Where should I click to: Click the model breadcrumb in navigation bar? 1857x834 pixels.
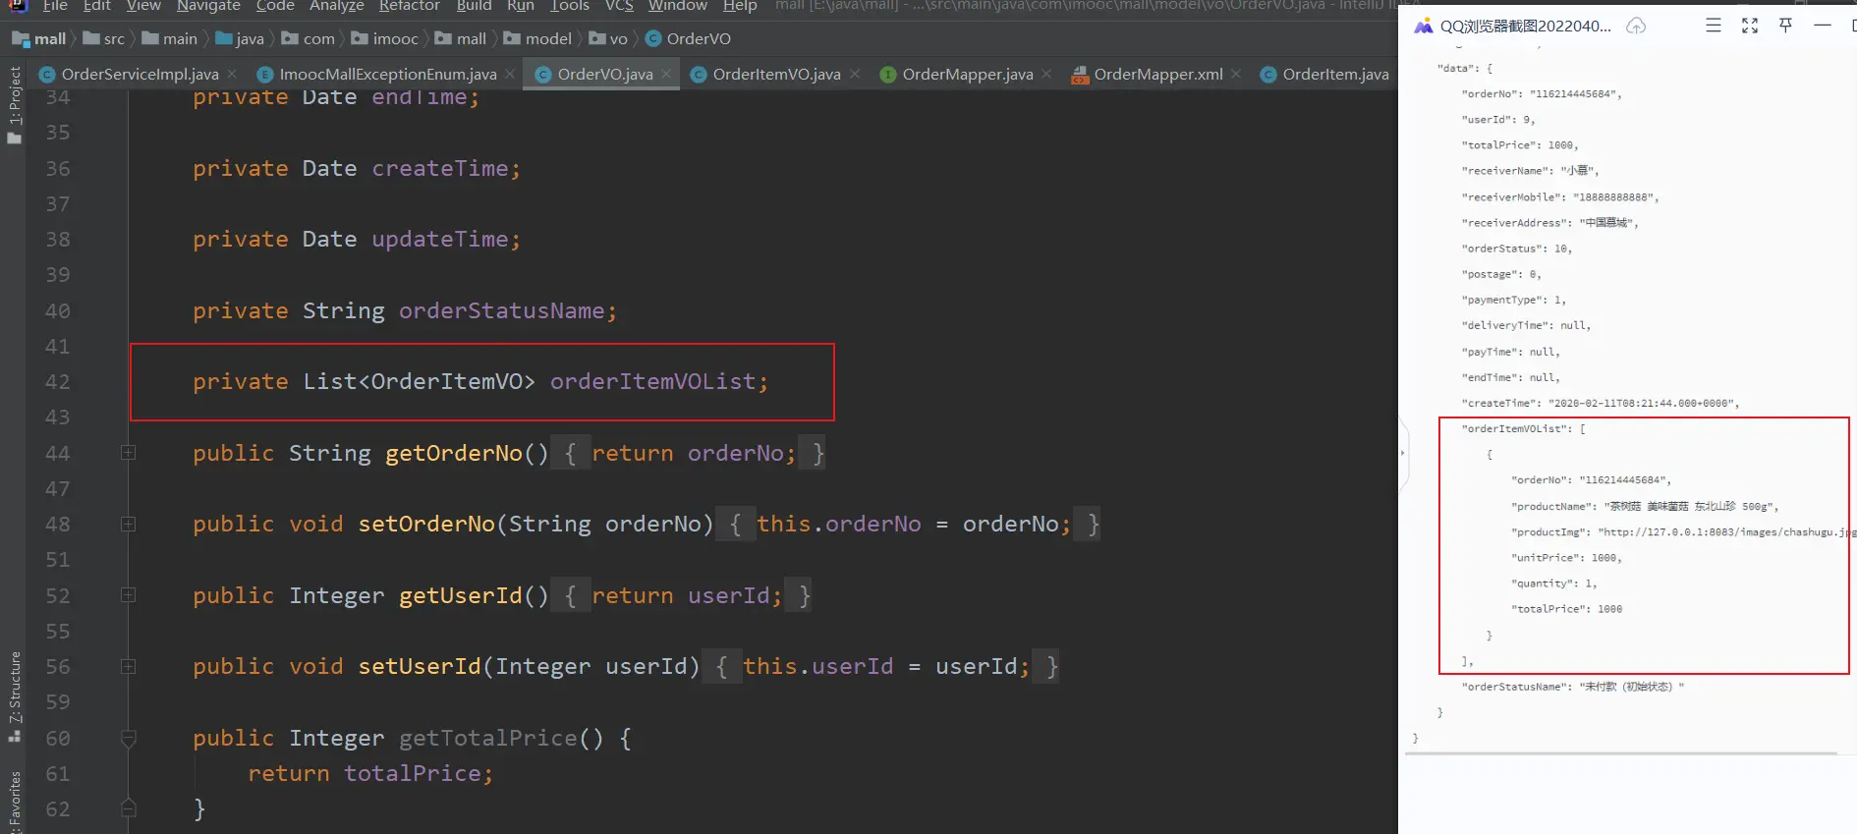point(547,39)
